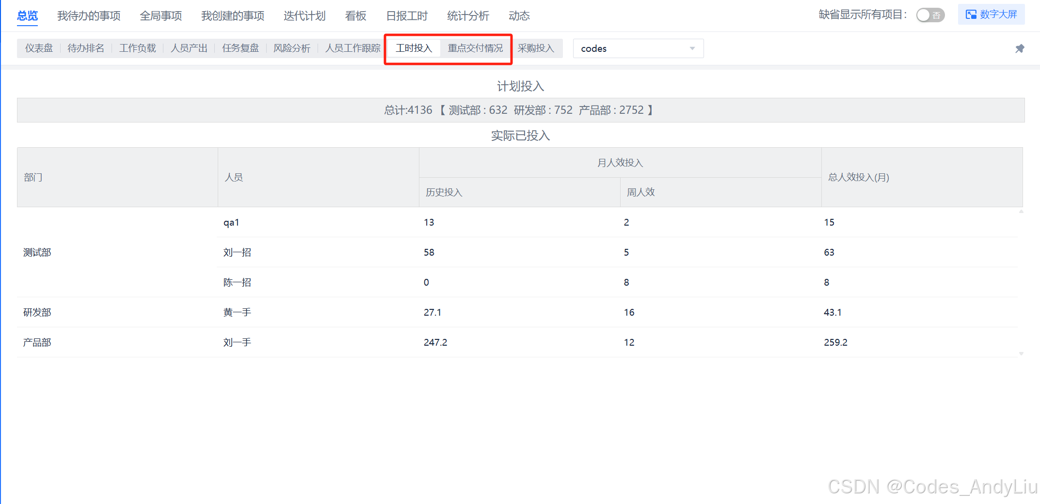This screenshot has height=504, width=1040.
Task: Select the 任务复盘 sub-tab
Action: click(240, 48)
